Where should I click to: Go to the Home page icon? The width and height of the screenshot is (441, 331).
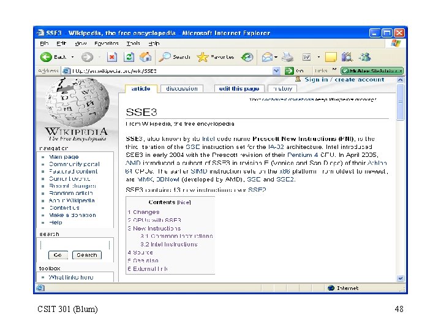[145, 57]
